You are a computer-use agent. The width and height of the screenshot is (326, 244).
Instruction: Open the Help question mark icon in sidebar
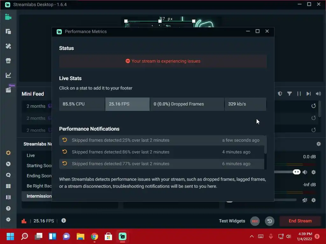8,208
